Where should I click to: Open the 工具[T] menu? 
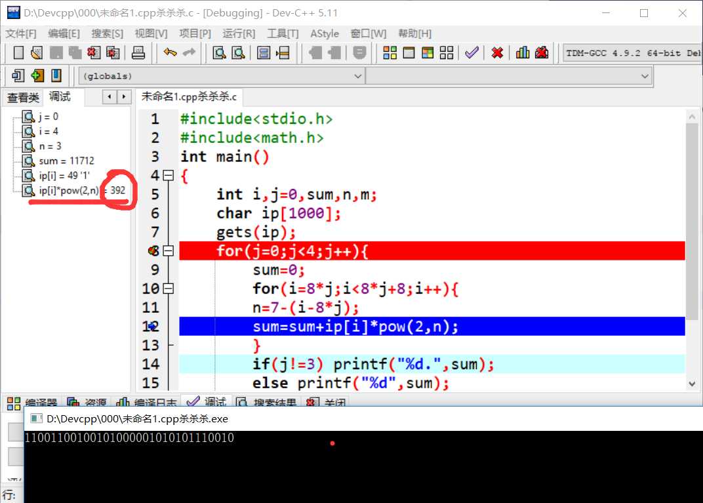(x=283, y=33)
